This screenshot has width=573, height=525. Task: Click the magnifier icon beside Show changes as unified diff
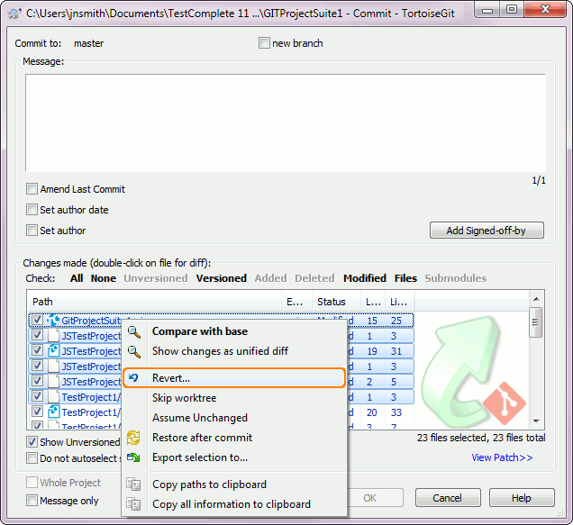(133, 351)
